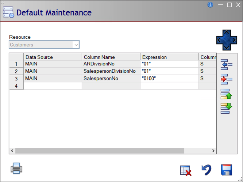The height and width of the screenshot is (182, 243).
Task: Click the empty Data Source cell in row 4
Action: [53, 86]
